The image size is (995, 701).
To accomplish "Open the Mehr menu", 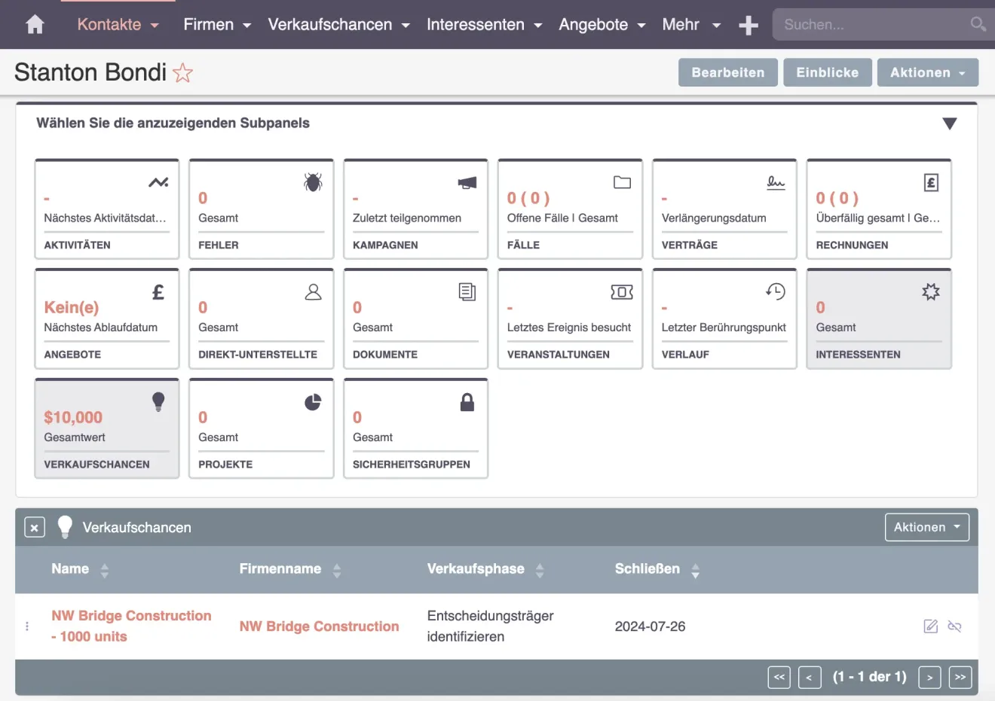I will 690,25.
